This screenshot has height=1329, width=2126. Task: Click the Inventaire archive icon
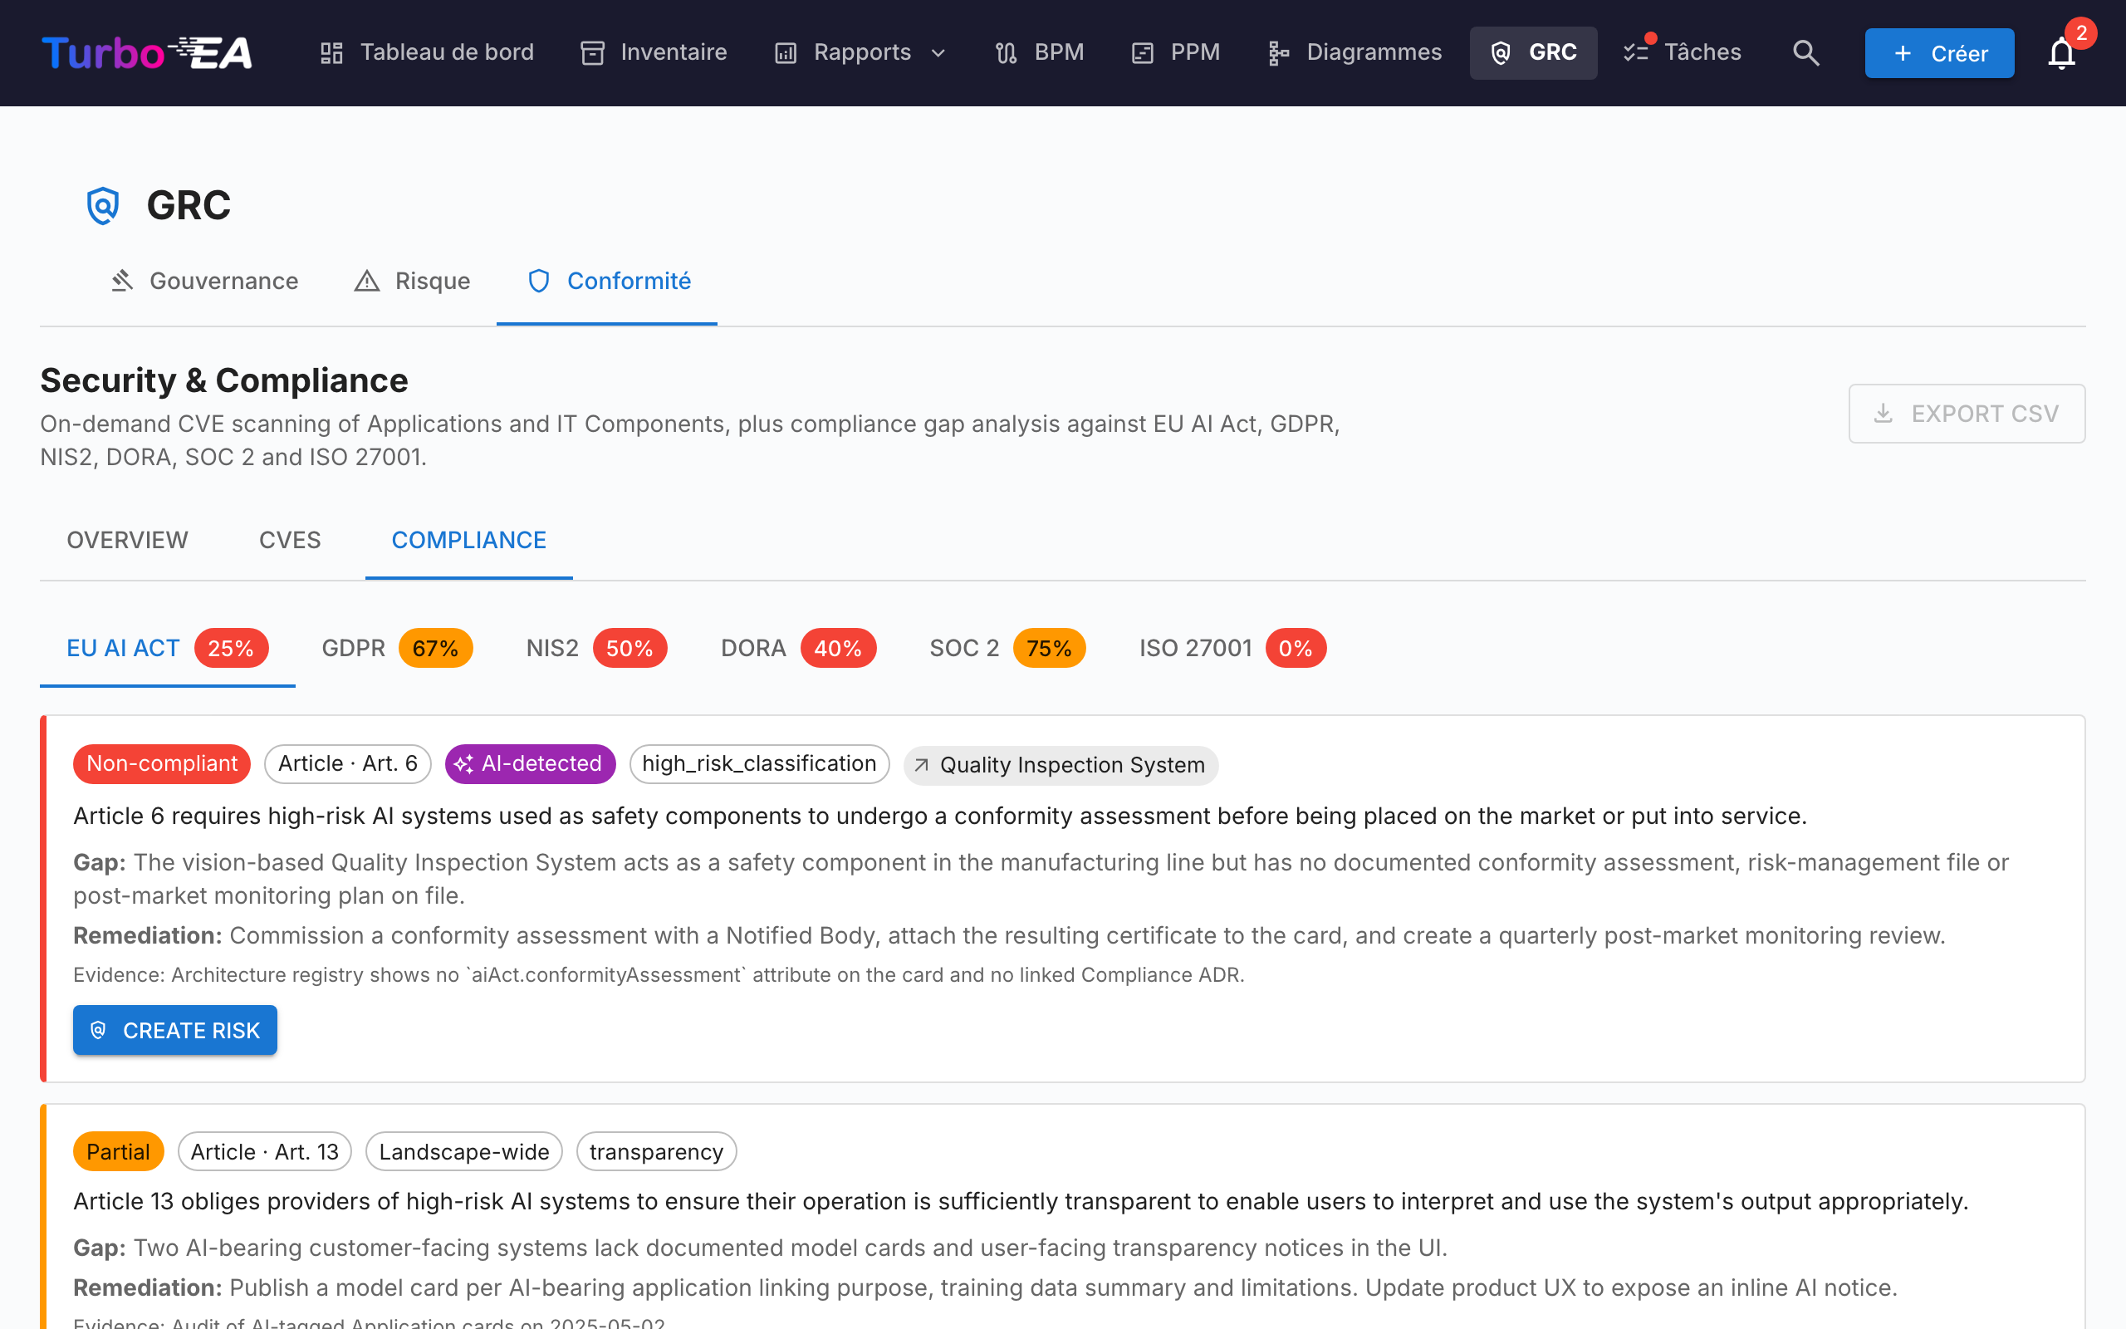tap(593, 52)
